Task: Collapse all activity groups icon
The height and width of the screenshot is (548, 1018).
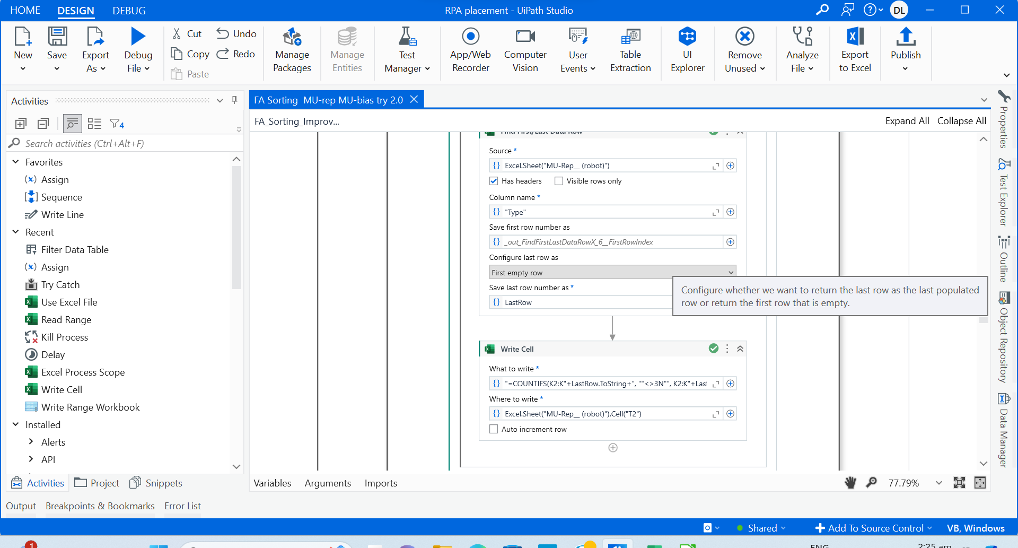Action: click(43, 124)
